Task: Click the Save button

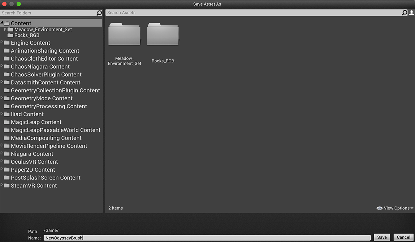Action: click(x=382, y=237)
